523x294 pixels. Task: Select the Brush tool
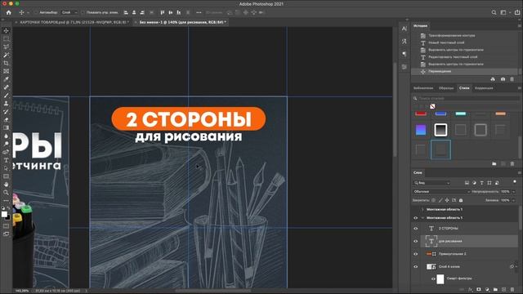coord(6,96)
